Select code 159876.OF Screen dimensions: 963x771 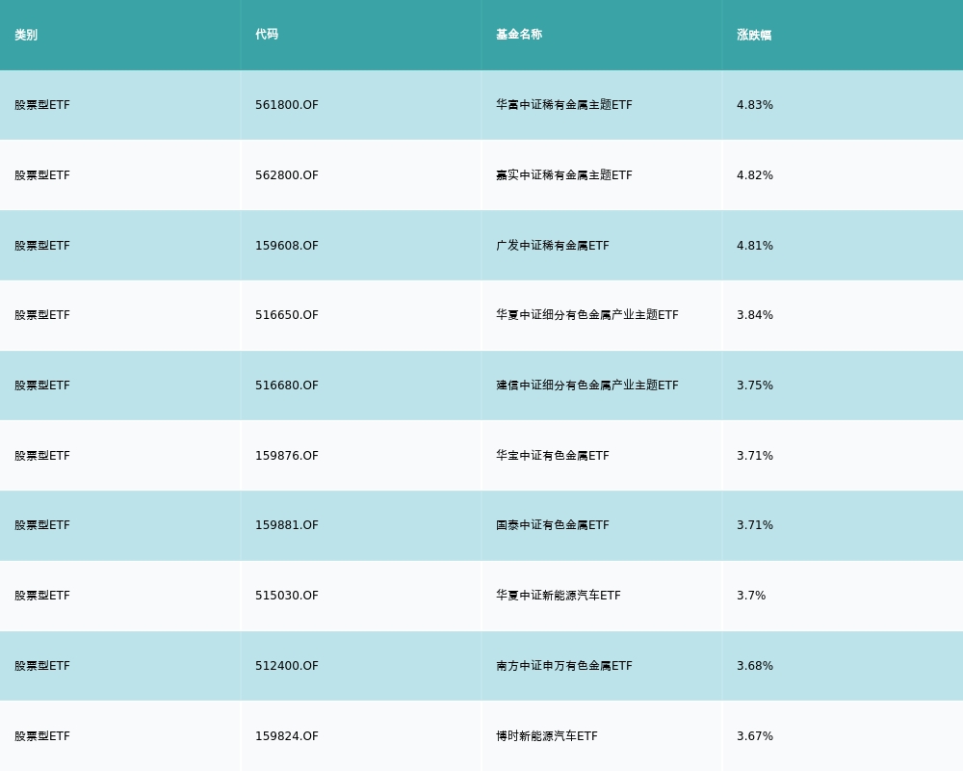click(287, 456)
